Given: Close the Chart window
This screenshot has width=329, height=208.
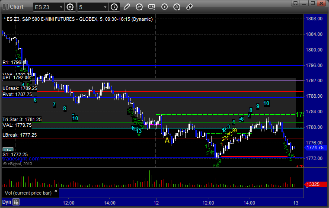Looking at the screenshot, I should tap(322, 3).
